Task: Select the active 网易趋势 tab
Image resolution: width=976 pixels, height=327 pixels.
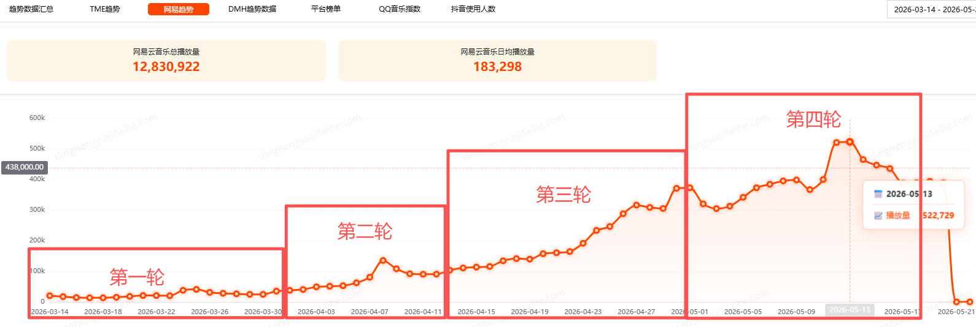Action: click(179, 9)
